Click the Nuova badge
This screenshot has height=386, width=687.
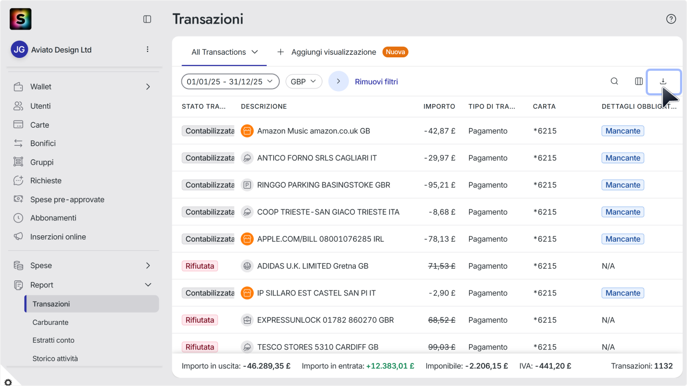pos(396,52)
